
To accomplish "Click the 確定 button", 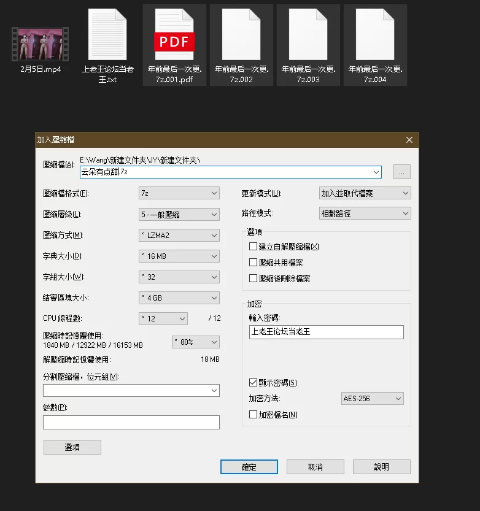I will pos(249,467).
